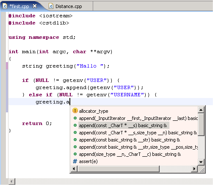Click the green dot icon of append(_InputIterator...)

[x=75, y=118]
